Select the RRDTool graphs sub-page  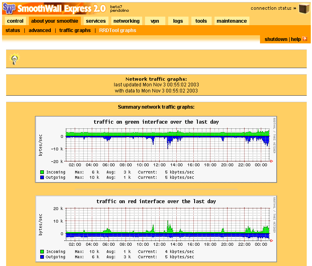point(117,30)
